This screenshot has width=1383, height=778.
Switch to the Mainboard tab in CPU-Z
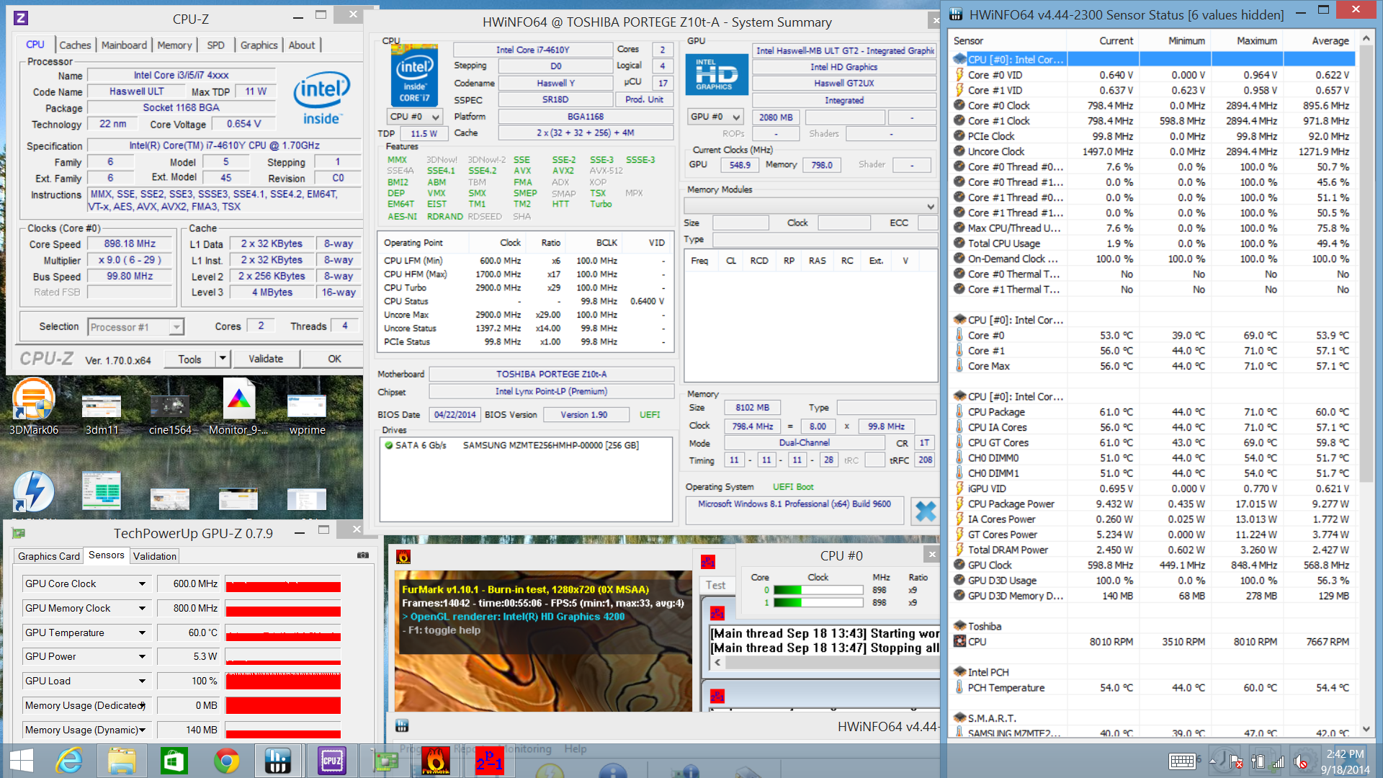coord(124,45)
